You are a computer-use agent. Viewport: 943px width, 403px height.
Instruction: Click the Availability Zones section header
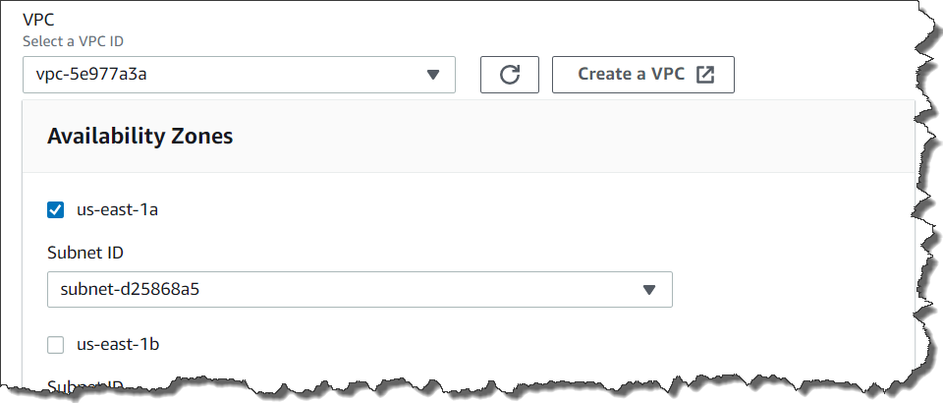140,137
